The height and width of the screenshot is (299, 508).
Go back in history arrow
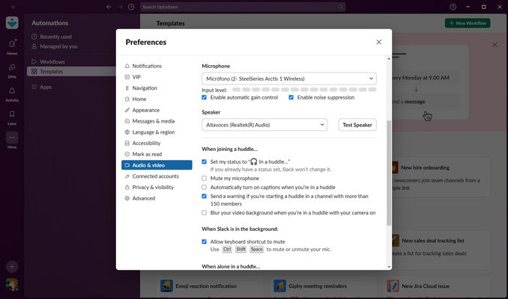pyautogui.click(x=109, y=7)
